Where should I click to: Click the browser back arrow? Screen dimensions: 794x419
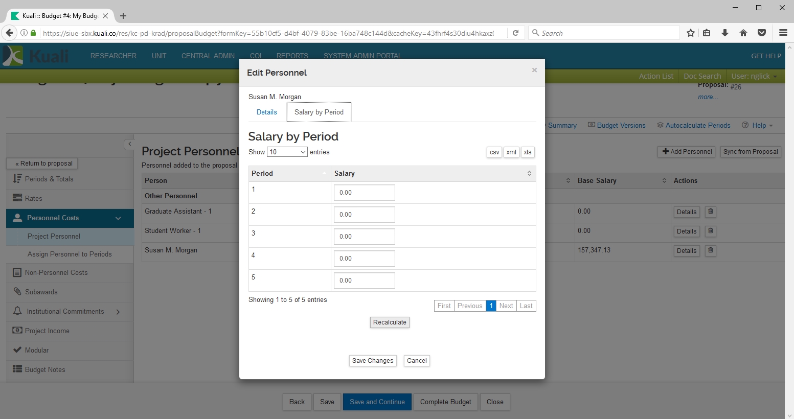[9, 33]
